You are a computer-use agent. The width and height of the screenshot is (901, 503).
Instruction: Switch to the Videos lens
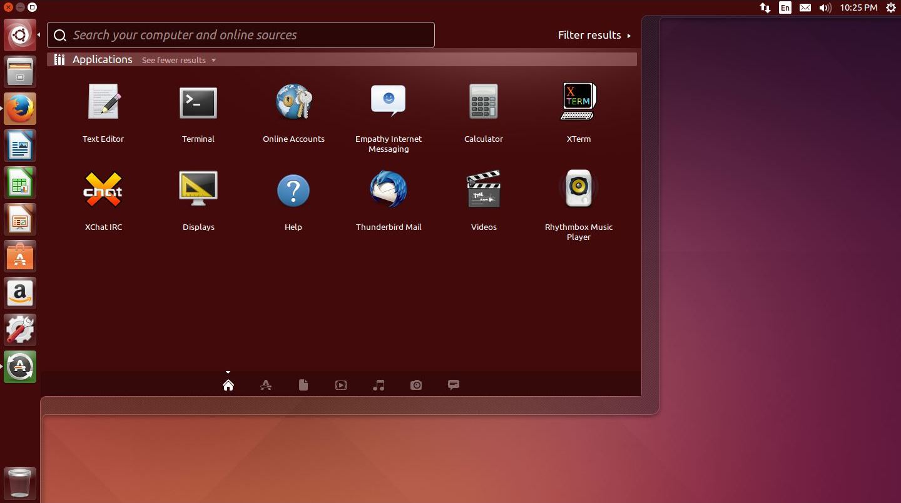341,385
